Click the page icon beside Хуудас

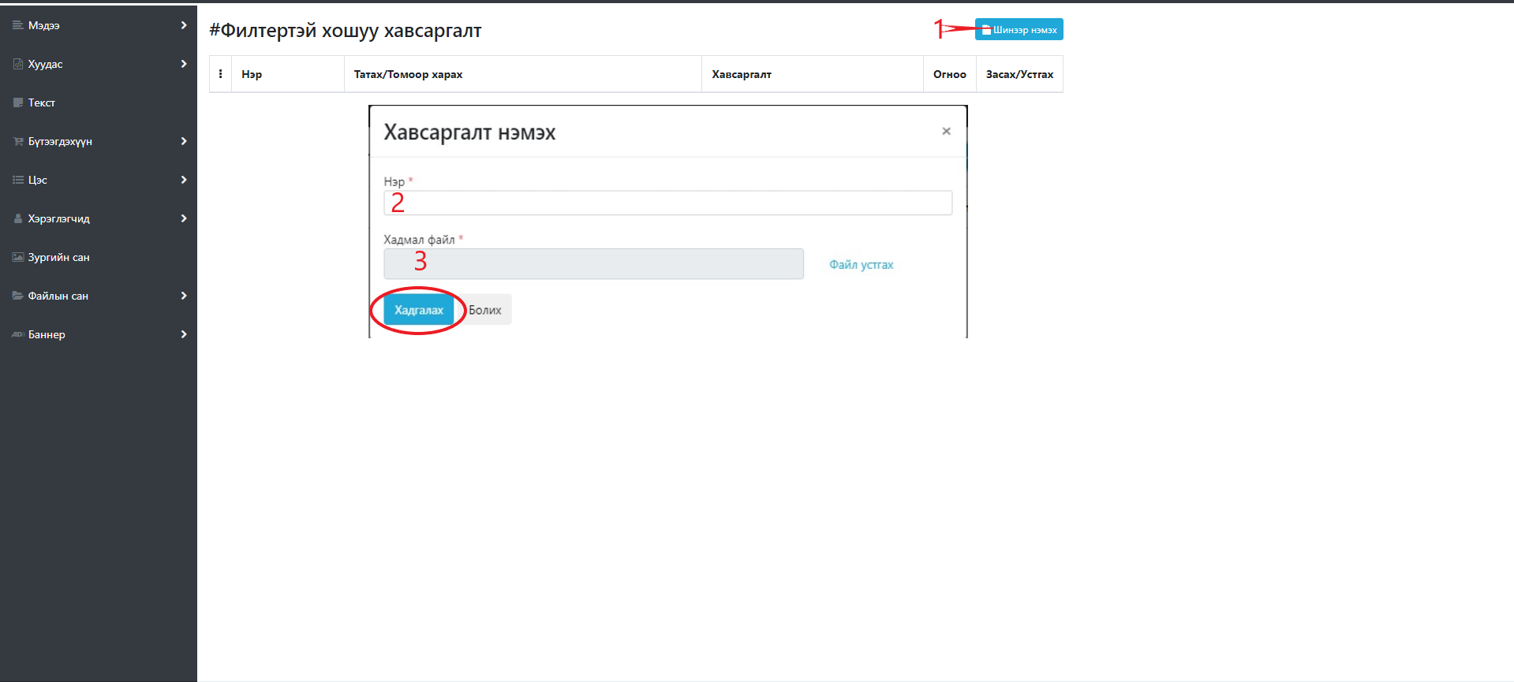coord(17,64)
